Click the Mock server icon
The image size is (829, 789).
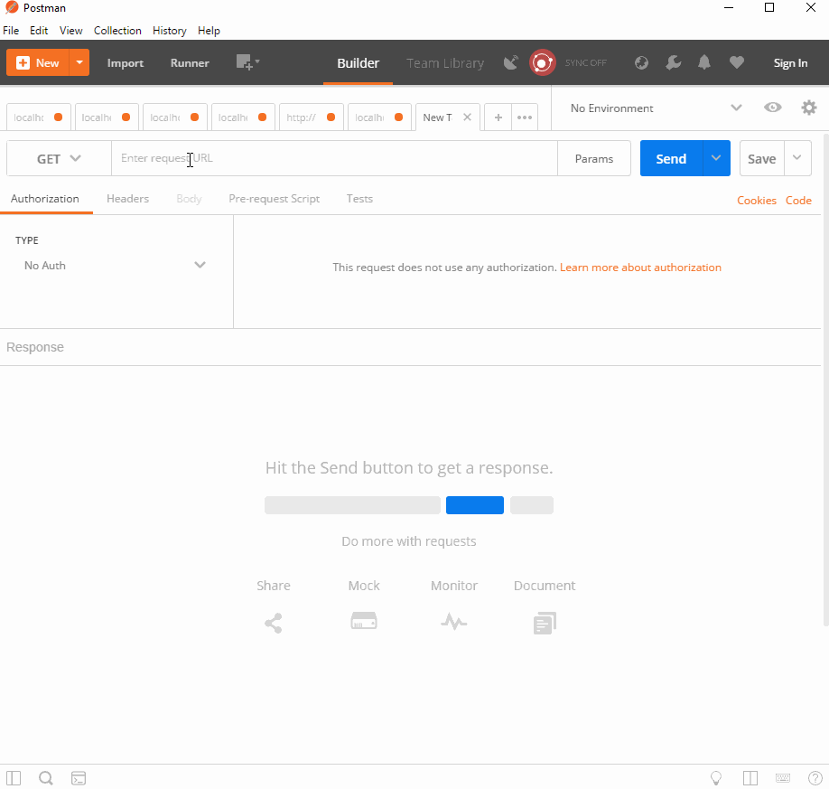pos(364,621)
